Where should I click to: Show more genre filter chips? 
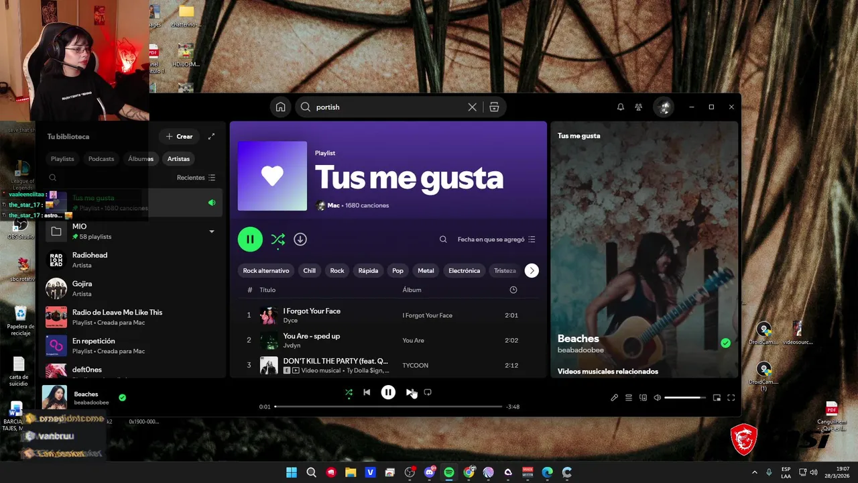click(x=532, y=270)
